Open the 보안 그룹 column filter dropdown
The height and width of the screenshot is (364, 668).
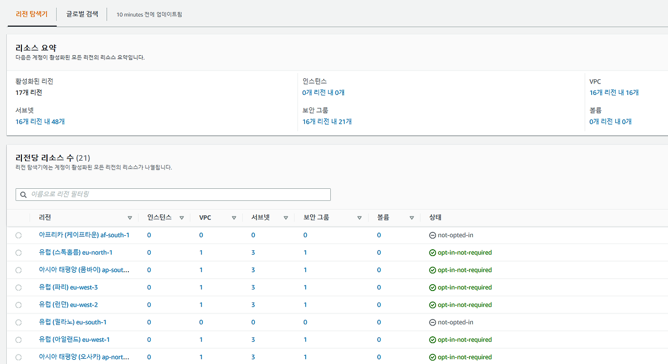click(x=359, y=217)
